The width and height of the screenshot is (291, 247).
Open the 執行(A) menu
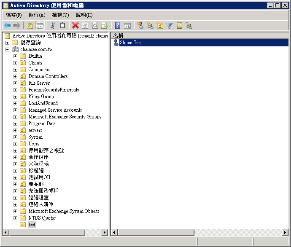[x=37, y=15]
